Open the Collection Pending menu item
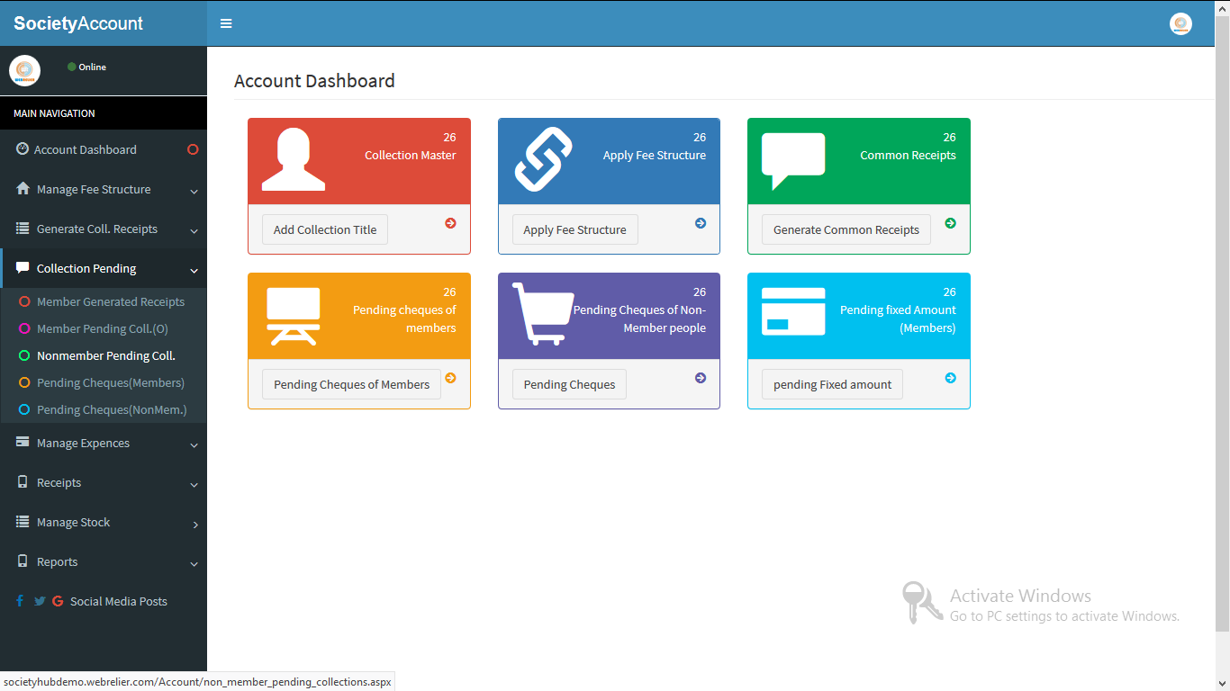 click(x=86, y=268)
